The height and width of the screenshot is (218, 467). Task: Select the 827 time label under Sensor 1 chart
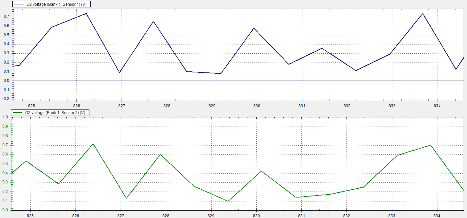point(121,106)
